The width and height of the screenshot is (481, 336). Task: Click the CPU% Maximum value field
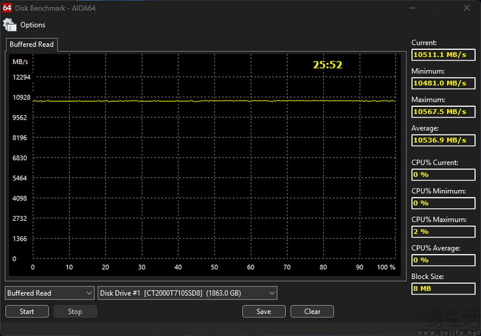(x=443, y=232)
